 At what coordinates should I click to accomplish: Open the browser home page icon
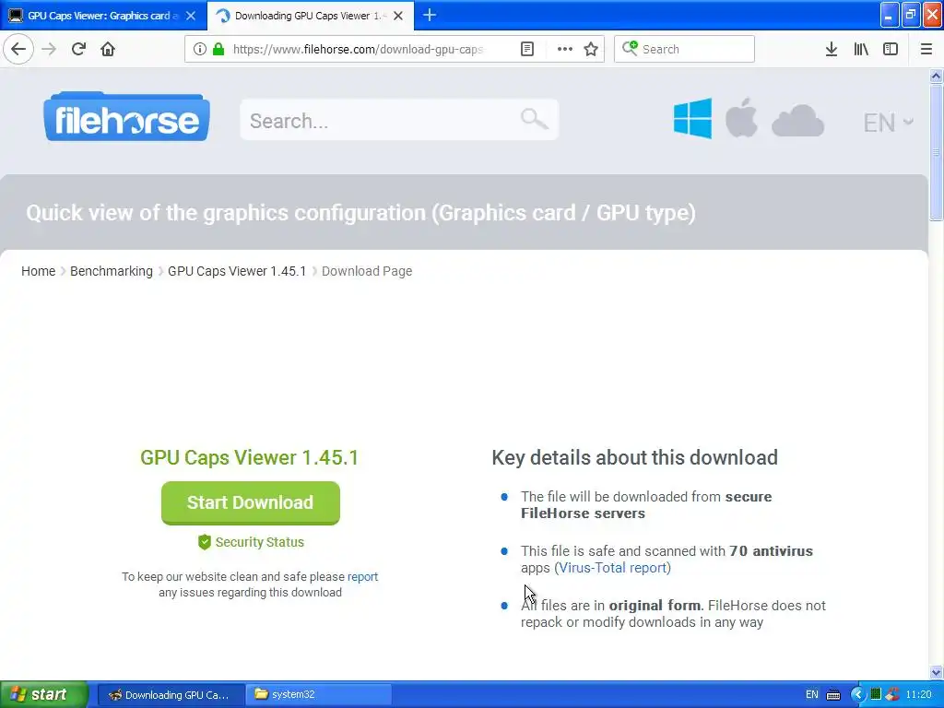pos(108,49)
